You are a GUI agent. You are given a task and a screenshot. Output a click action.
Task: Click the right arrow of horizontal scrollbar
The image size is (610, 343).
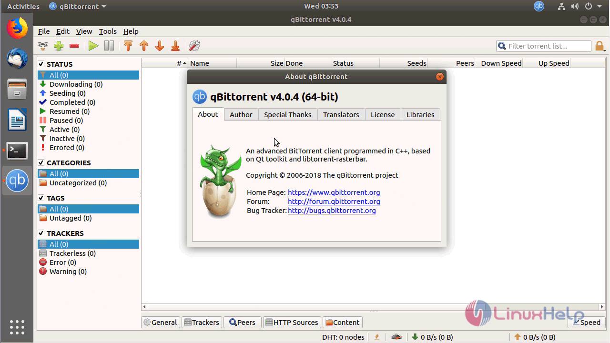pos(602,307)
